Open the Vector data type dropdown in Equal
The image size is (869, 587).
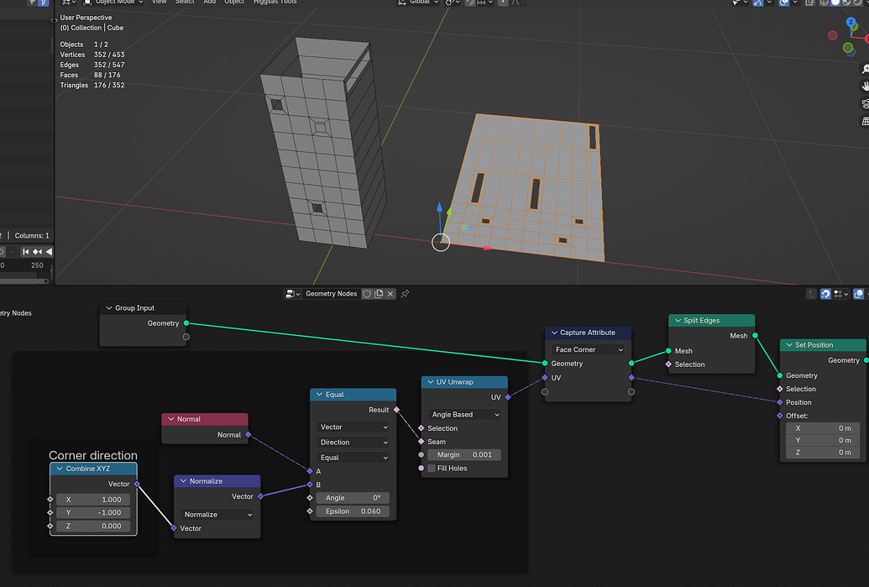coord(353,427)
